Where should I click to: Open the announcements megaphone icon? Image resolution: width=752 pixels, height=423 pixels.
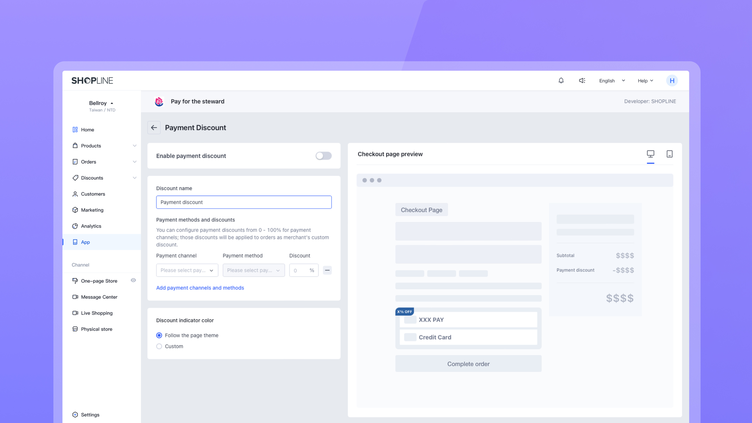(x=582, y=81)
